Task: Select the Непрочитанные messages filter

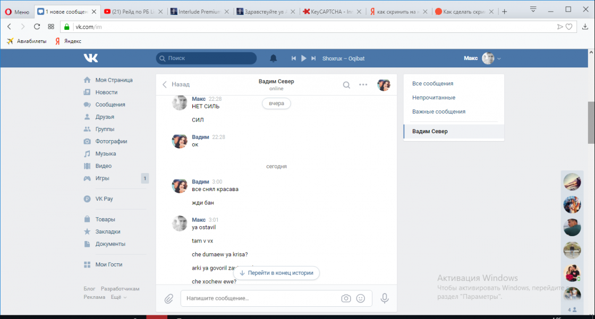Action: 433,98
